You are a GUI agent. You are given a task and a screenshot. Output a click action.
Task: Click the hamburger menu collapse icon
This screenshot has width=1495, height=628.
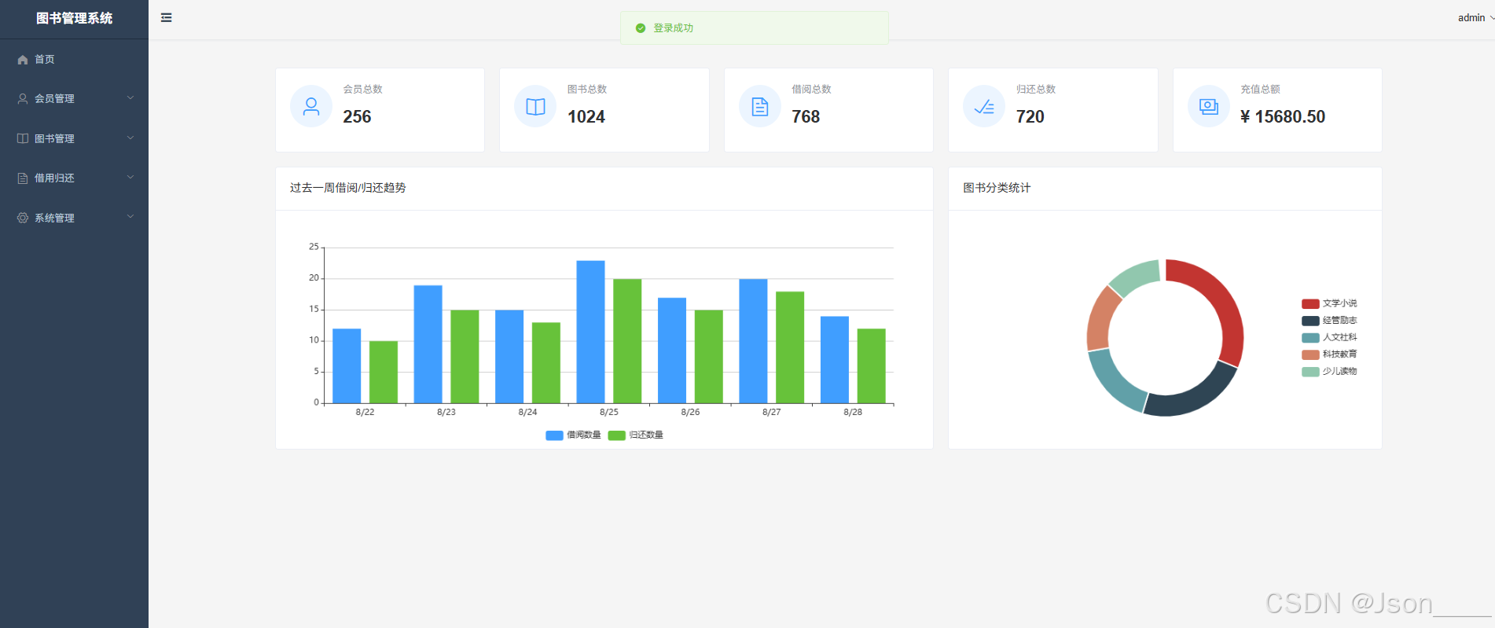tap(166, 17)
